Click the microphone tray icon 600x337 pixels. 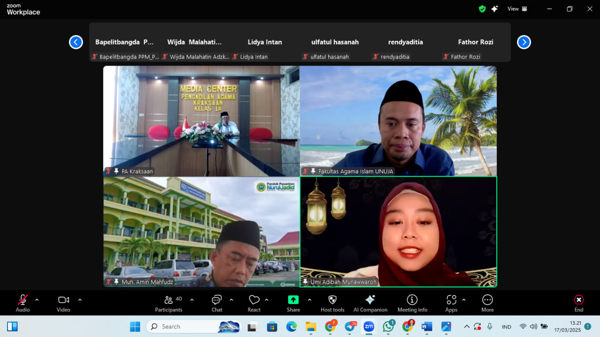click(490, 327)
